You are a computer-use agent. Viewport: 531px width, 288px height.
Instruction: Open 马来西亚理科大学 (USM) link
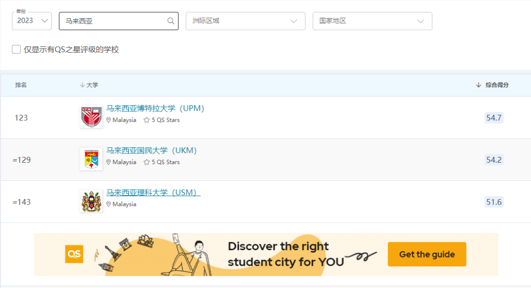153,192
